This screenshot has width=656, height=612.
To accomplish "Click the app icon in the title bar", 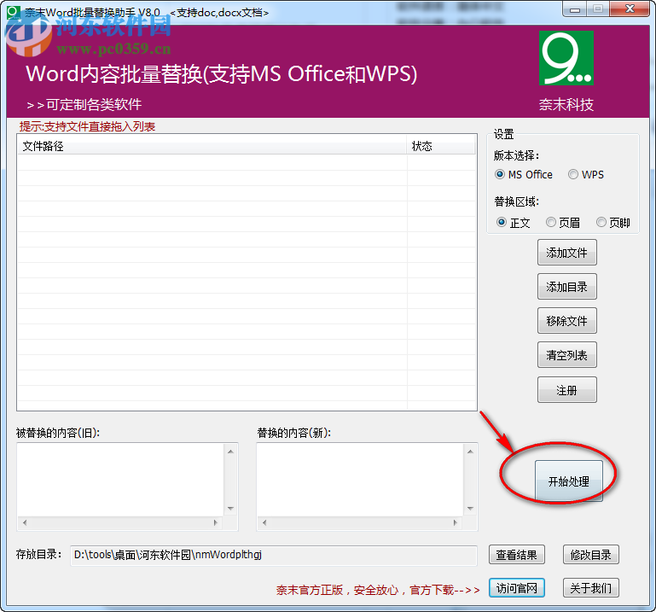I will pos(14,12).
